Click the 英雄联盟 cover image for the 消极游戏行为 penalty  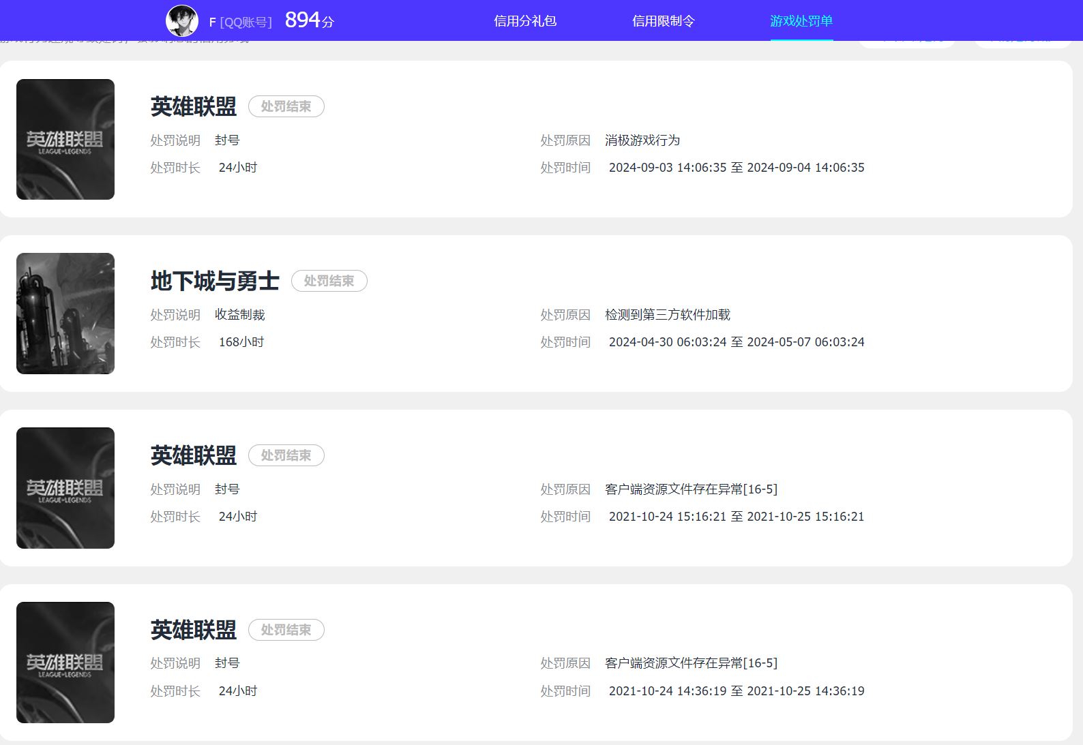coord(65,139)
